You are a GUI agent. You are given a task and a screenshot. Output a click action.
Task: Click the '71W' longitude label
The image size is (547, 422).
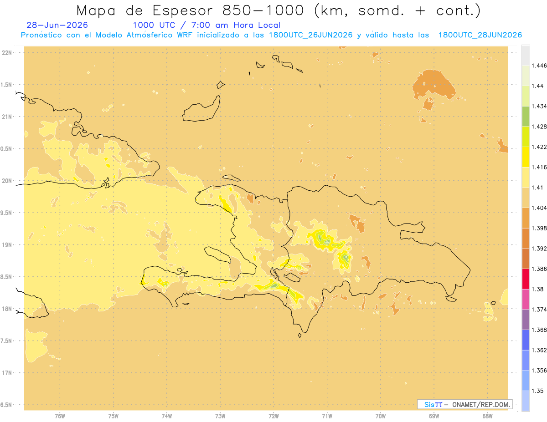pos(327,416)
